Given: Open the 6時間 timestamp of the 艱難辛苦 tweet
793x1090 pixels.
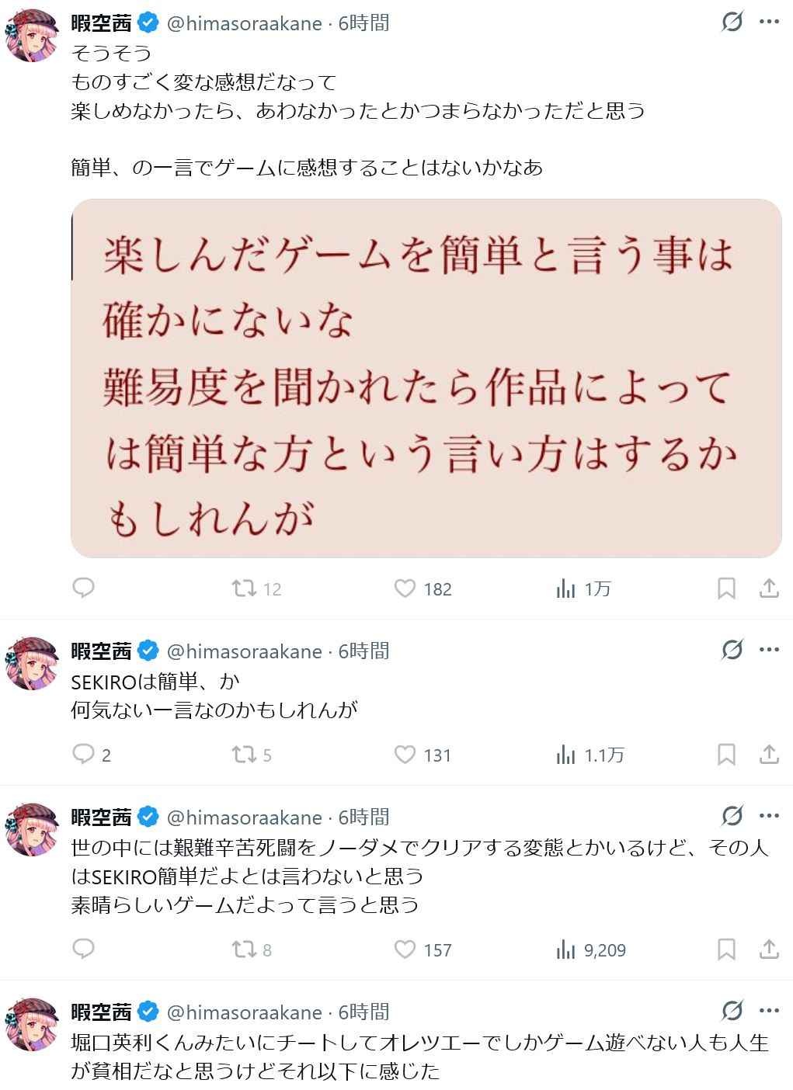Looking at the screenshot, I should (x=363, y=817).
